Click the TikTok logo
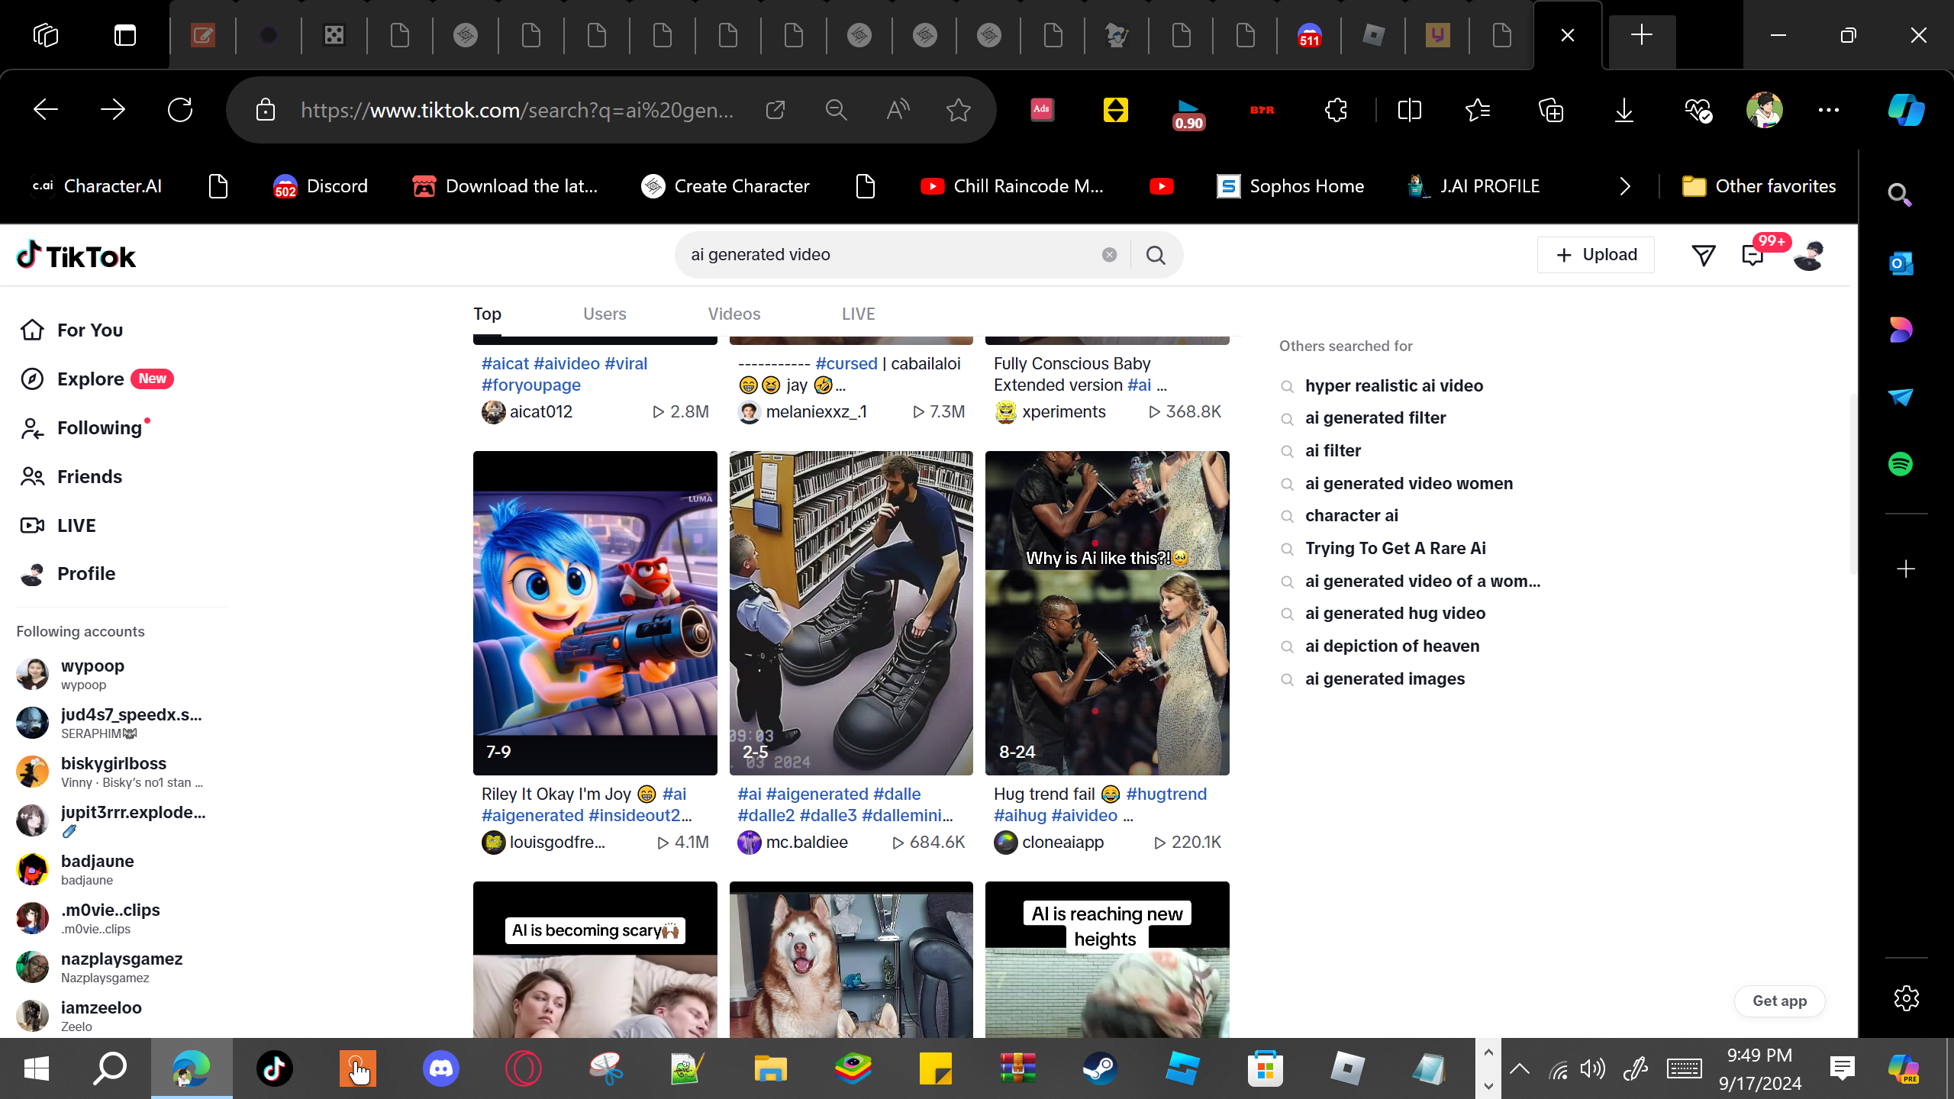The height and width of the screenshot is (1099, 1954). [76, 256]
